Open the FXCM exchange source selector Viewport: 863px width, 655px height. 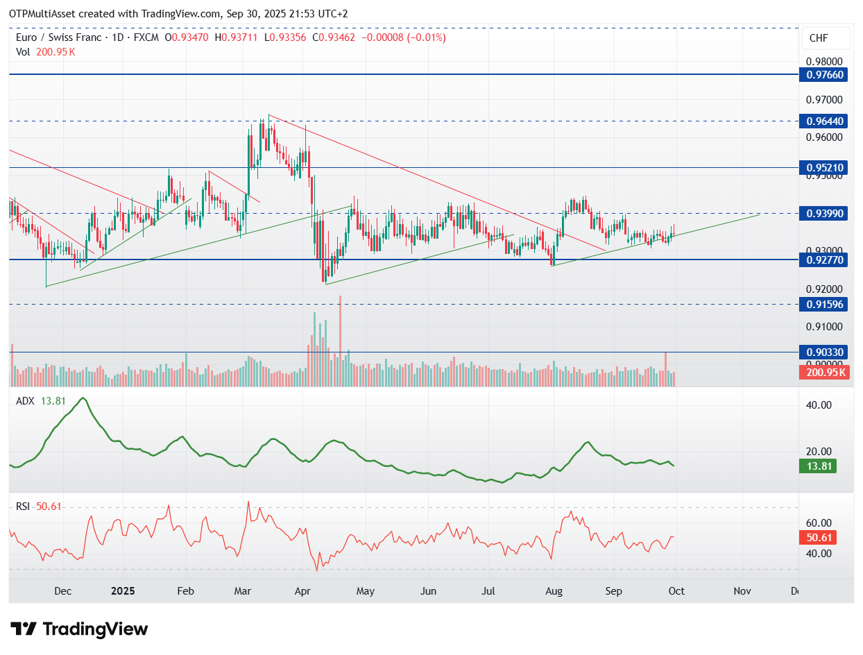147,38
